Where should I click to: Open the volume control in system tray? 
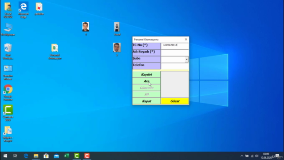tap(256, 156)
